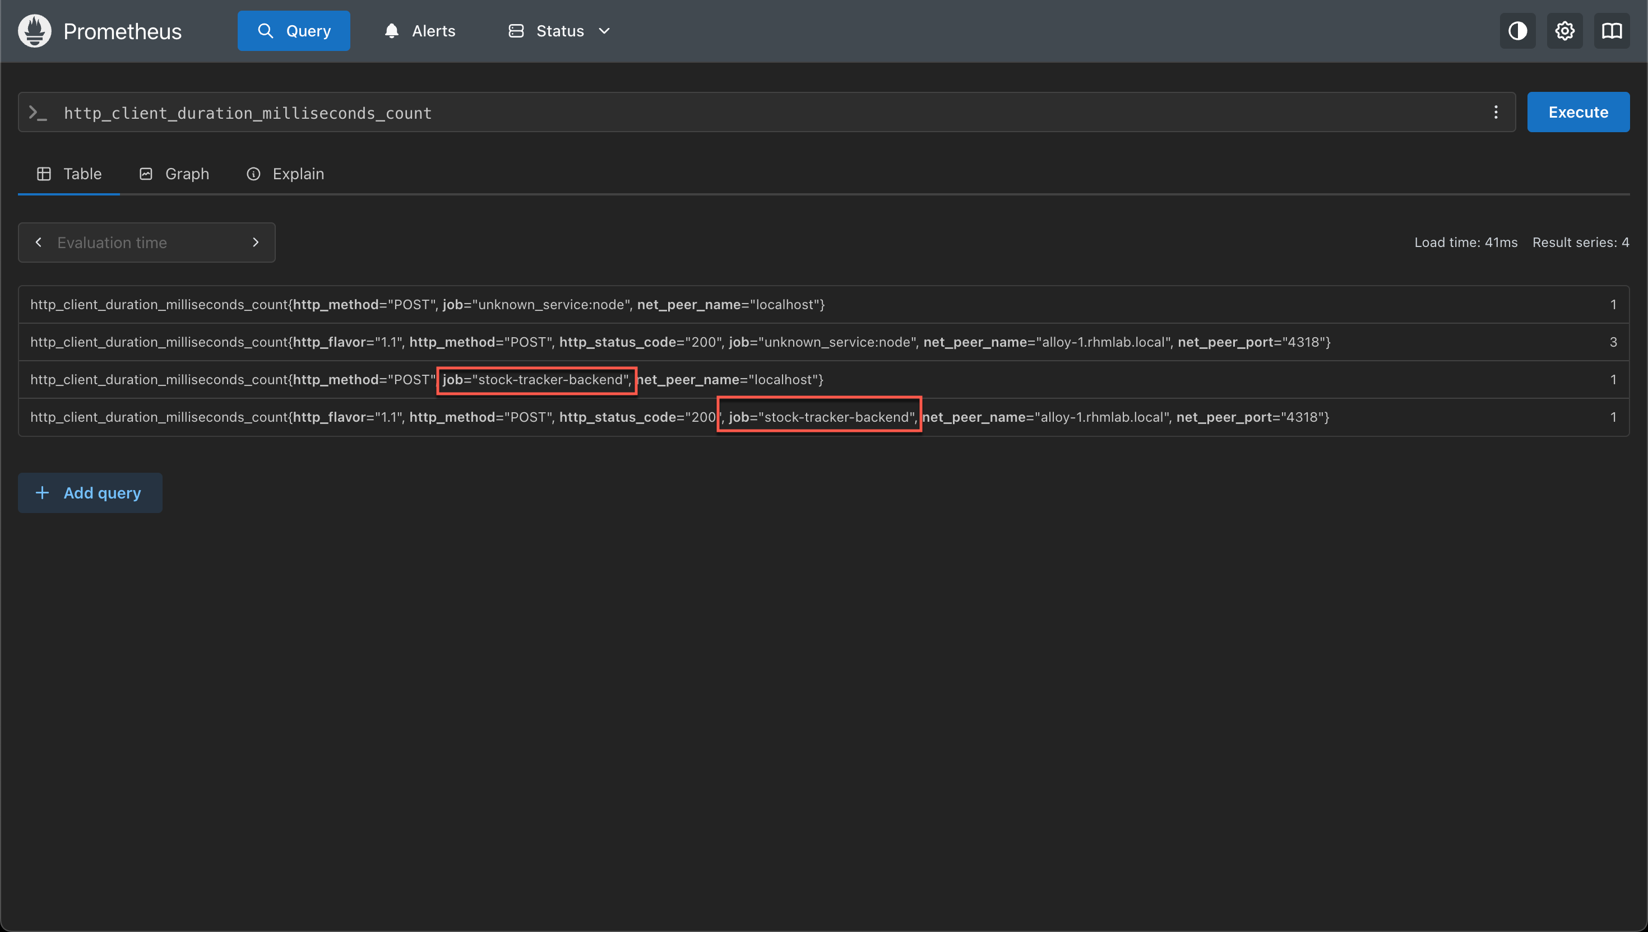
Task: Add a new query panel
Action: click(90, 493)
